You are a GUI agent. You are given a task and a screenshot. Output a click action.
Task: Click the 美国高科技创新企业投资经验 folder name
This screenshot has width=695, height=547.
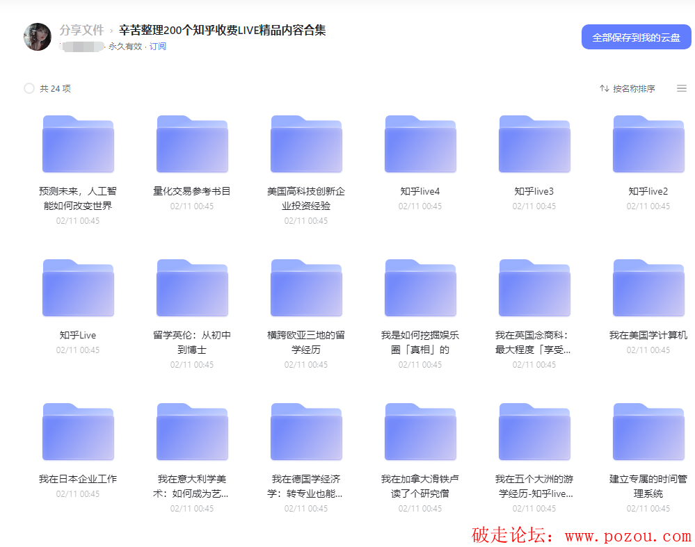pyautogui.click(x=306, y=198)
